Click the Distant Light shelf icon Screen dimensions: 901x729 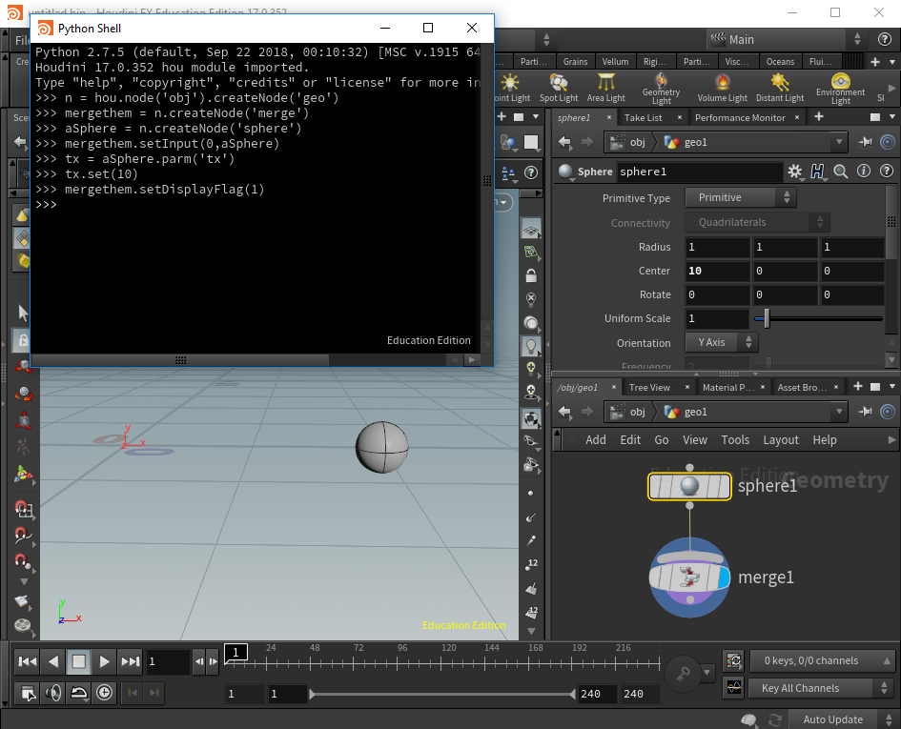[x=780, y=87]
